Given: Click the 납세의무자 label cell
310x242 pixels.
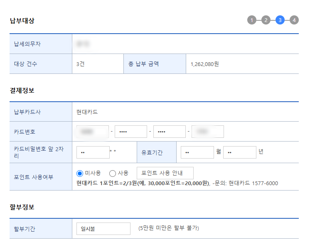Looking at the screenshot, I should tap(41, 44).
